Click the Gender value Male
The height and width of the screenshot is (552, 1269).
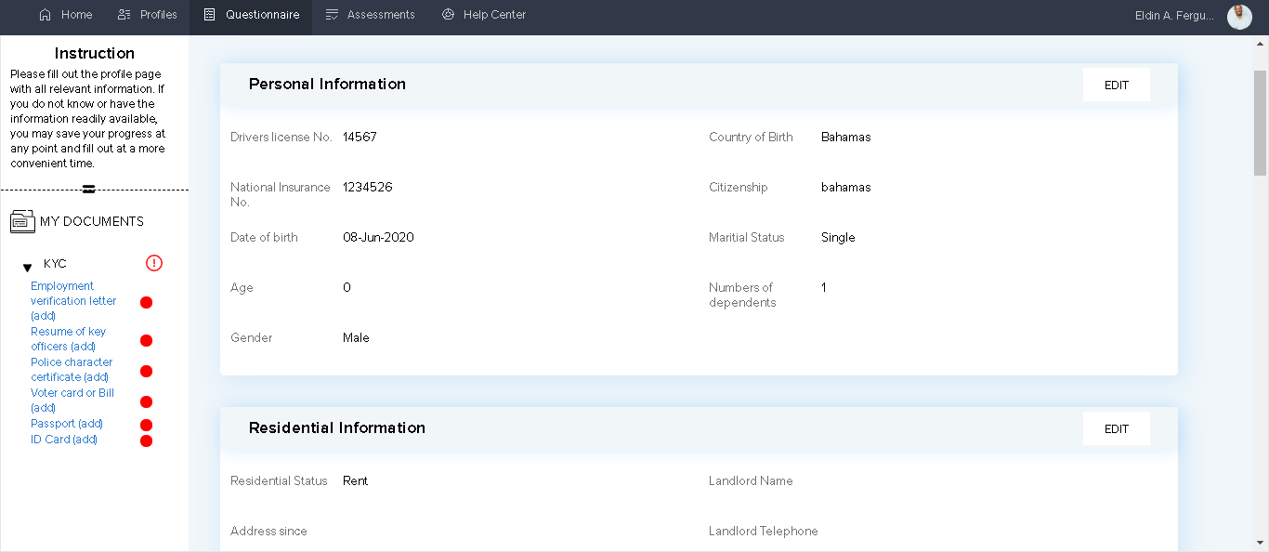coord(356,337)
